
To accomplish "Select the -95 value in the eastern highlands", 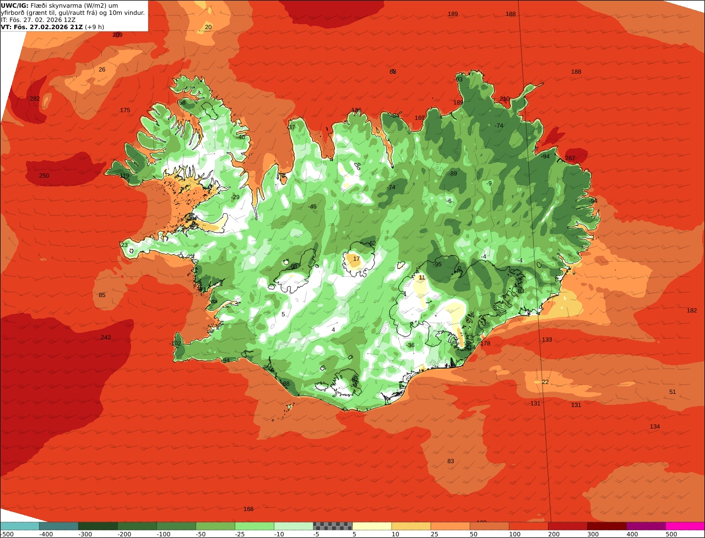I will (x=437, y=265).
